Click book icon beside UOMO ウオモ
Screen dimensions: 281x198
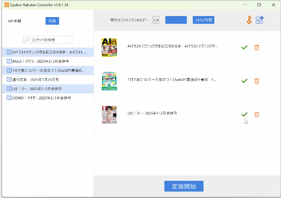pyautogui.click(x=9, y=98)
